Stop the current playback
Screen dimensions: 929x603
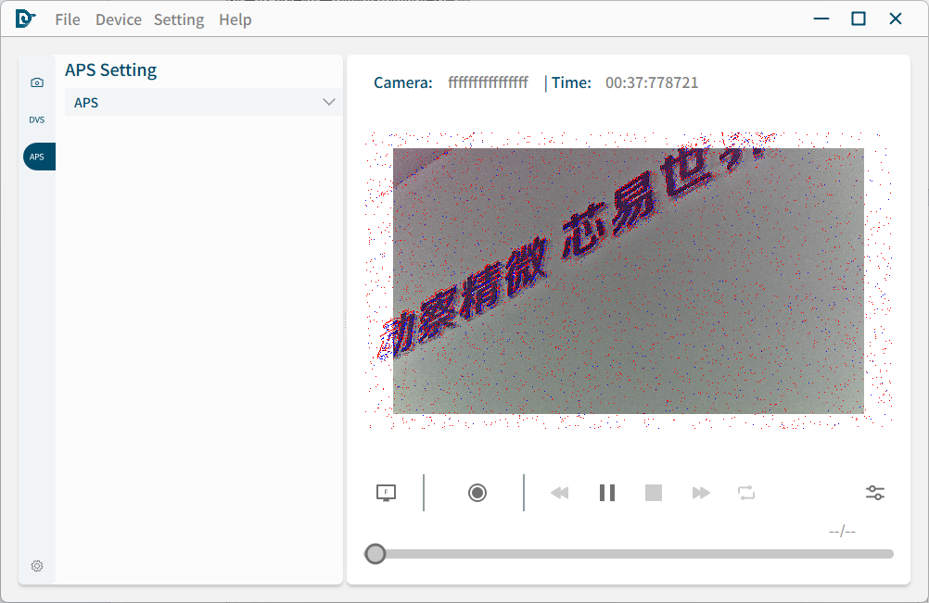[654, 493]
